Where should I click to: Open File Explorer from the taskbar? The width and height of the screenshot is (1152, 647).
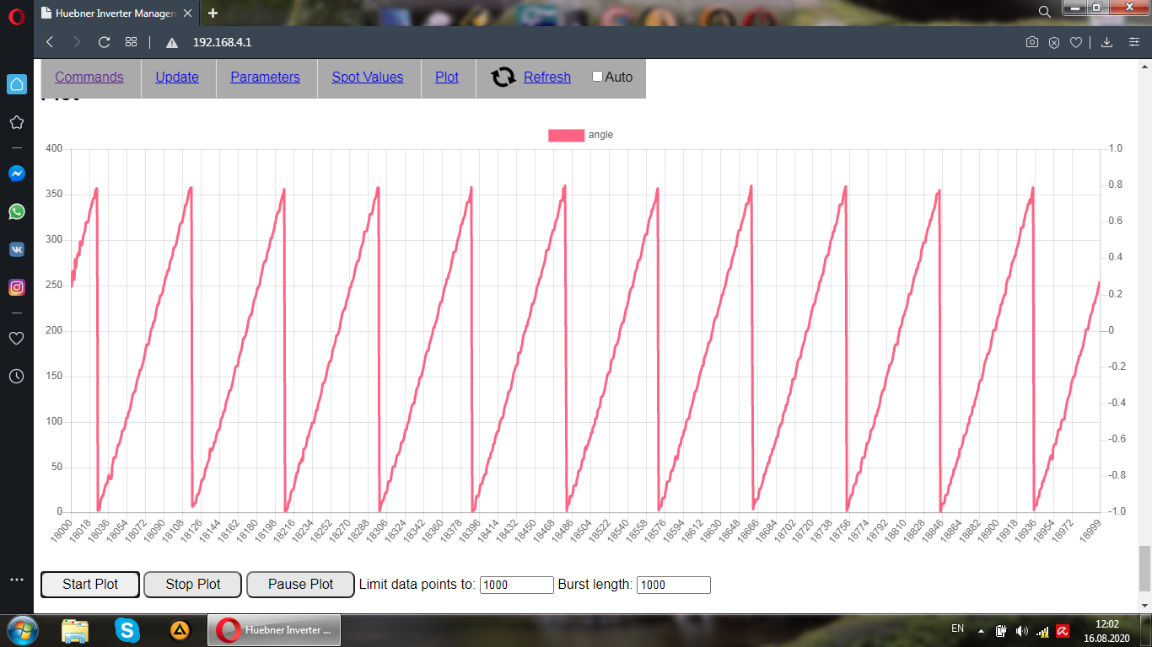pyautogui.click(x=75, y=630)
